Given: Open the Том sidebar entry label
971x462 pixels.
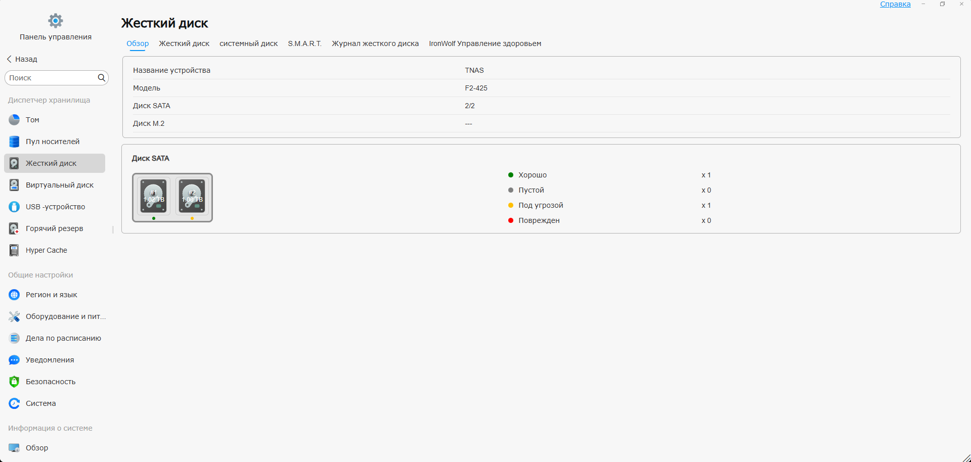Looking at the screenshot, I should (x=32, y=120).
